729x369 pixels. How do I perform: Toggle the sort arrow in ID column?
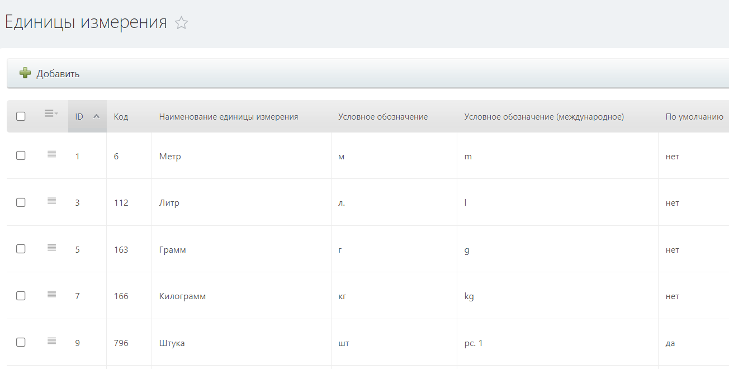pos(96,117)
